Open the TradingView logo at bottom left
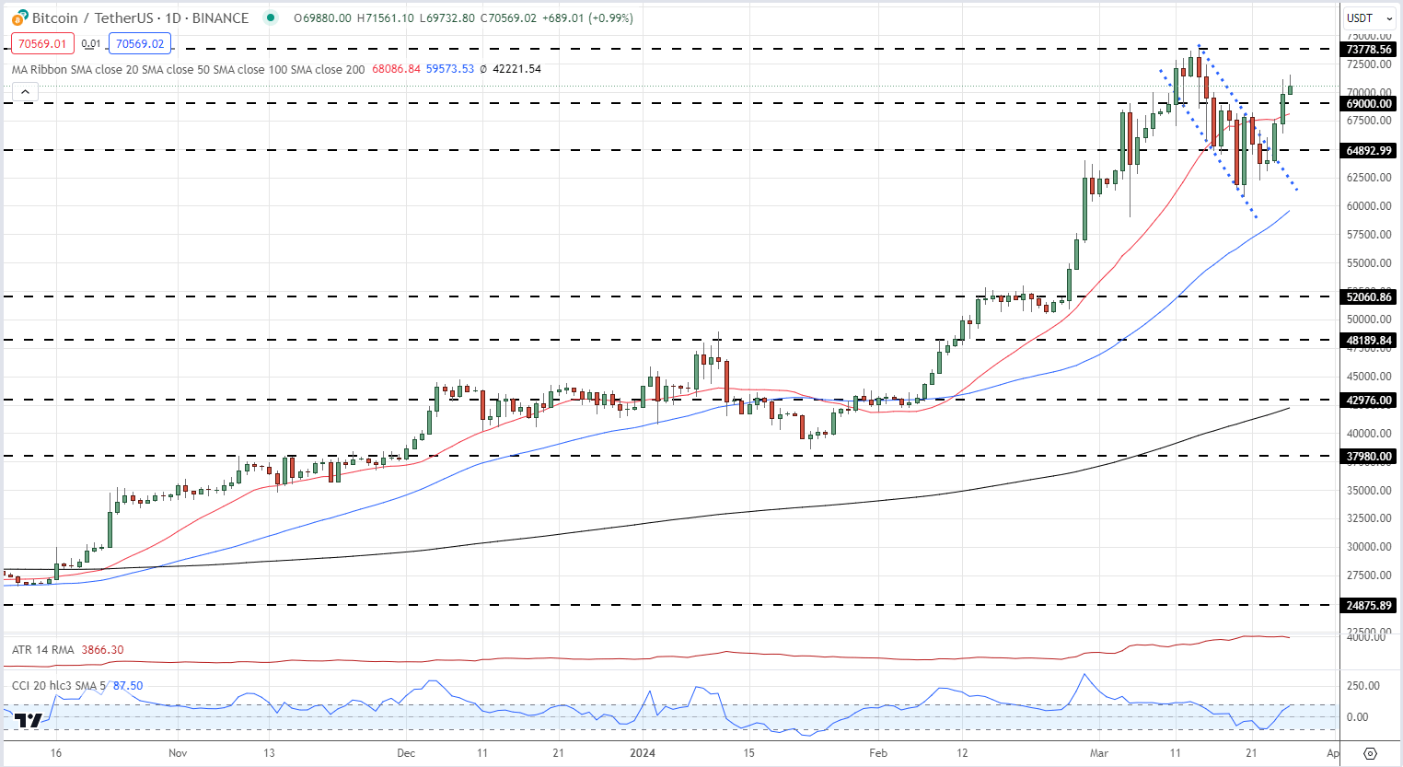Image resolution: width=1403 pixels, height=767 pixels. coord(29,720)
